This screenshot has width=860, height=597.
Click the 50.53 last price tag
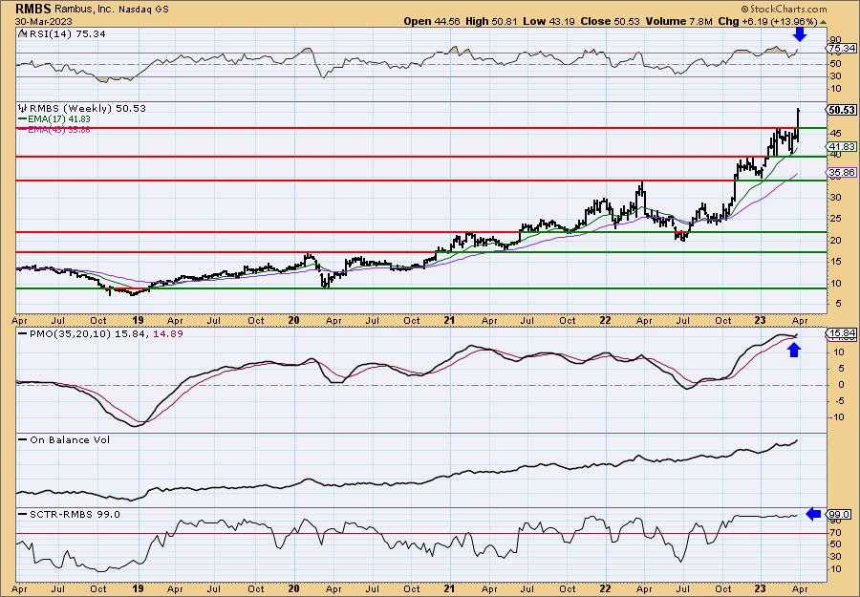(x=841, y=110)
